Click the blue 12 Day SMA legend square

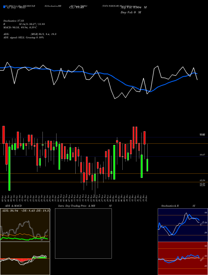pos(4,7)
